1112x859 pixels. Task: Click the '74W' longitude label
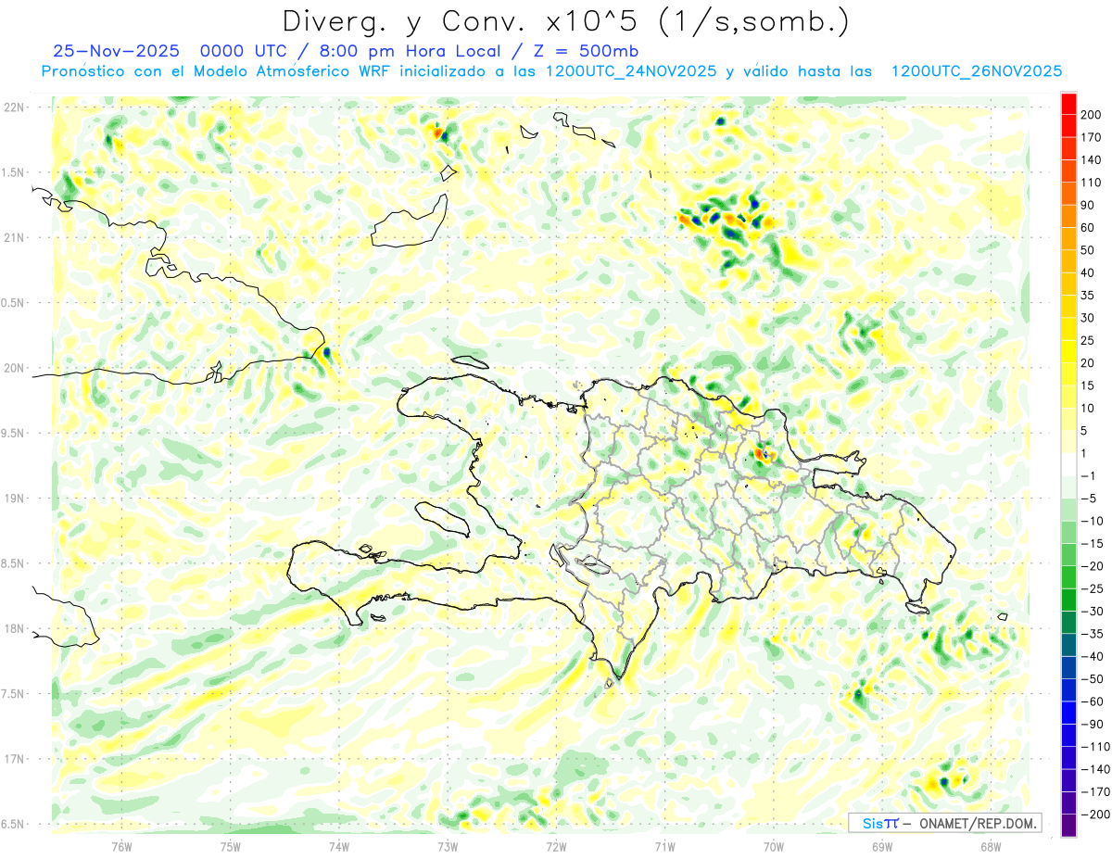pos(339,846)
